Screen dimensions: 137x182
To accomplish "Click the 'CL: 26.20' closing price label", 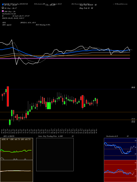I will (50, 5).
